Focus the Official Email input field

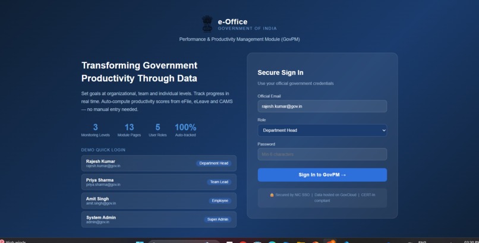[322, 106]
